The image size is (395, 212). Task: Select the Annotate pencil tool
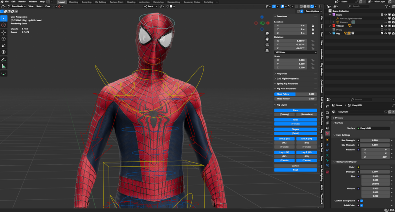(4, 59)
